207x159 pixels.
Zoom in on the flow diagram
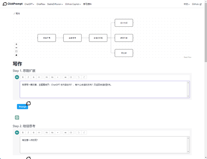click(17, 44)
